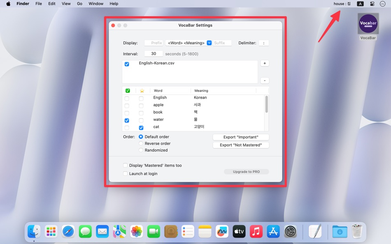The height and width of the screenshot is (244, 391).
Task: Open the input source 'A' menu bar icon
Action: pyautogui.click(x=360, y=4)
